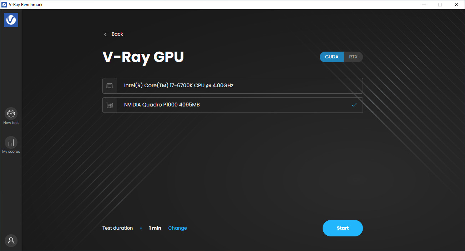Start the V-Ray GPU benchmark
Viewport: 465px width, 251px height.
tap(343, 228)
